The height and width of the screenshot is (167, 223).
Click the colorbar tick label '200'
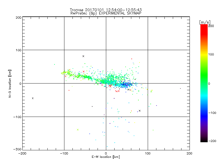click(x=211, y=26)
